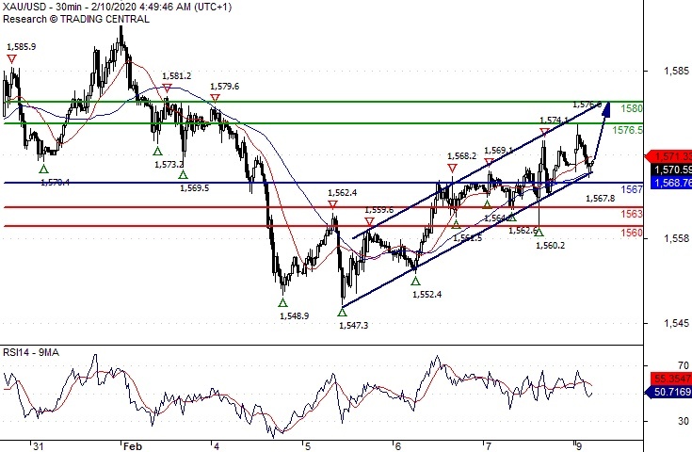The image size is (692, 452).
Task: Click the blue 1,568.76 price tag
Action: tap(671, 183)
